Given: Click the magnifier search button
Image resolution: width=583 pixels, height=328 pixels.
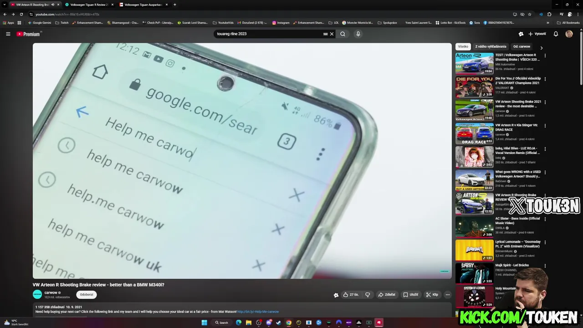Looking at the screenshot, I should click(343, 34).
